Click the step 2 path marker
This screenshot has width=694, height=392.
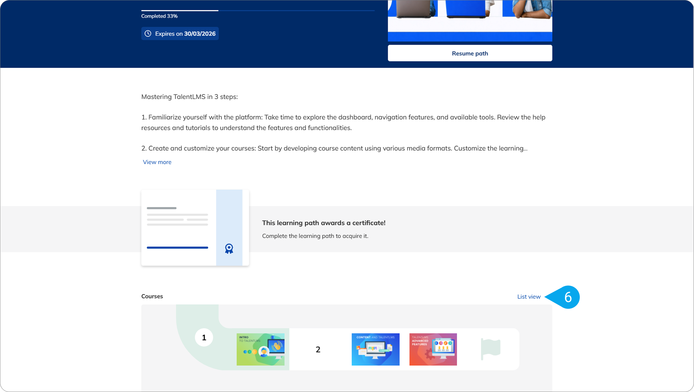318,349
